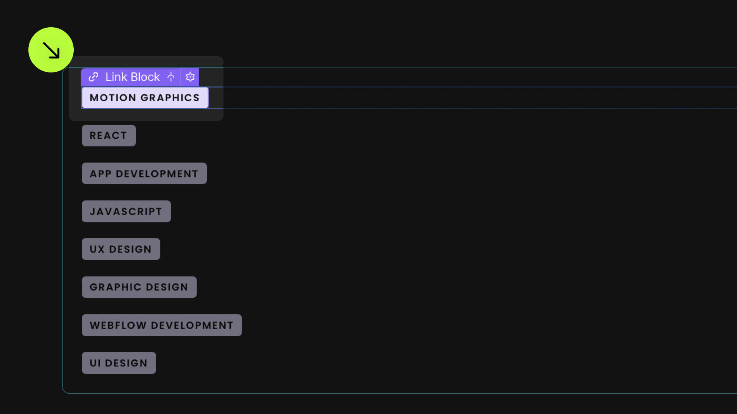This screenshot has width=737, height=414.
Task: Click the link chain icon on label
Action: pyautogui.click(x=93, y=77)
